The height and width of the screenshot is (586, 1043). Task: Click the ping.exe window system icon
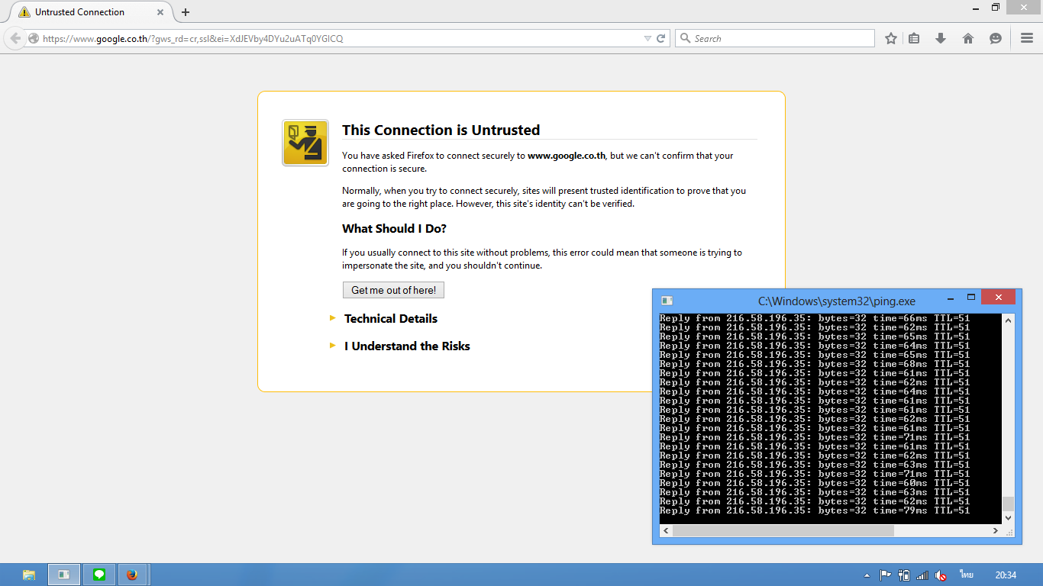click(667, 301)
